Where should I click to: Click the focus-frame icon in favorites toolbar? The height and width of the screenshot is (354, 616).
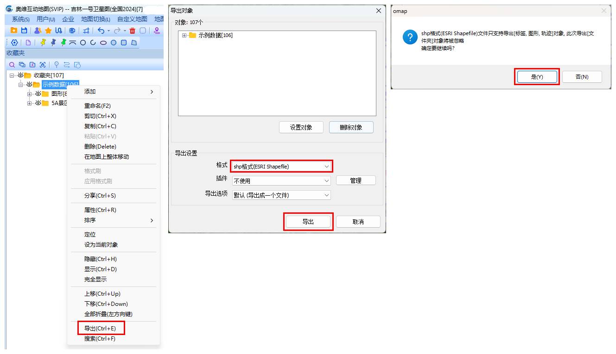43,65
